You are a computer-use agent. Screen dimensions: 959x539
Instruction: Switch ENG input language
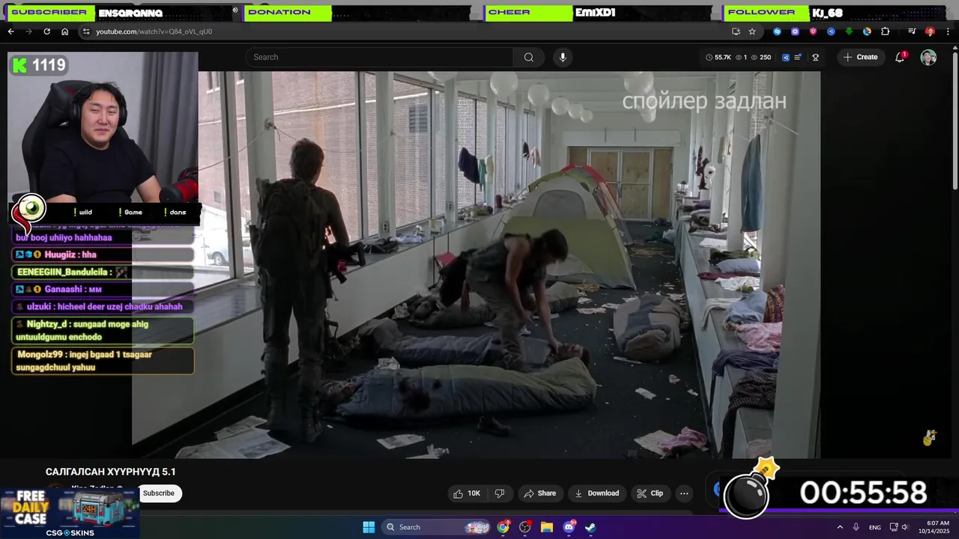pos(875,527)
